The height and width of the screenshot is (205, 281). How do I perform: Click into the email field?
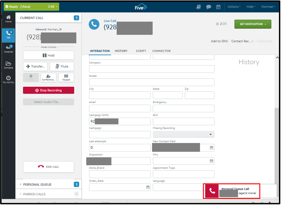[x=120, y=108]
